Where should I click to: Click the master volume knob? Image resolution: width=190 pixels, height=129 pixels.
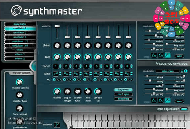coord(20,82)
